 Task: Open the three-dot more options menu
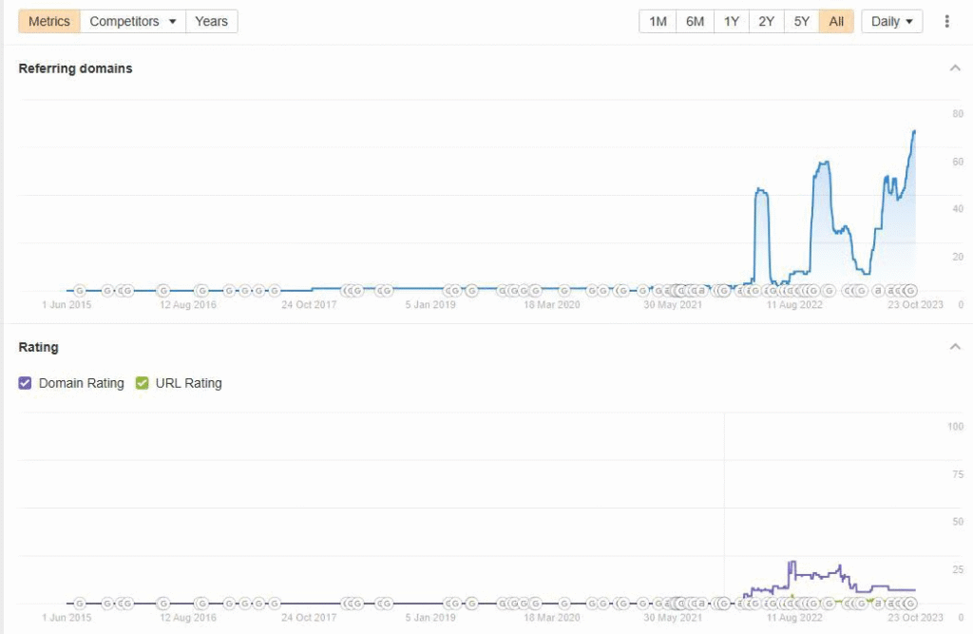point(946,21)
